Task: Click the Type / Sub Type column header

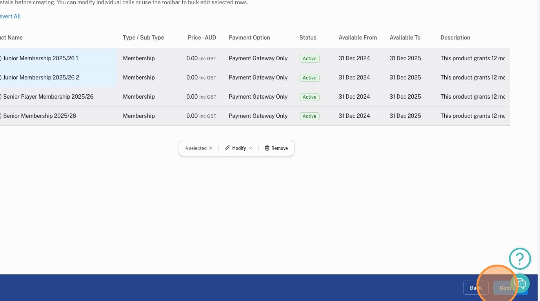Action: 144,38
